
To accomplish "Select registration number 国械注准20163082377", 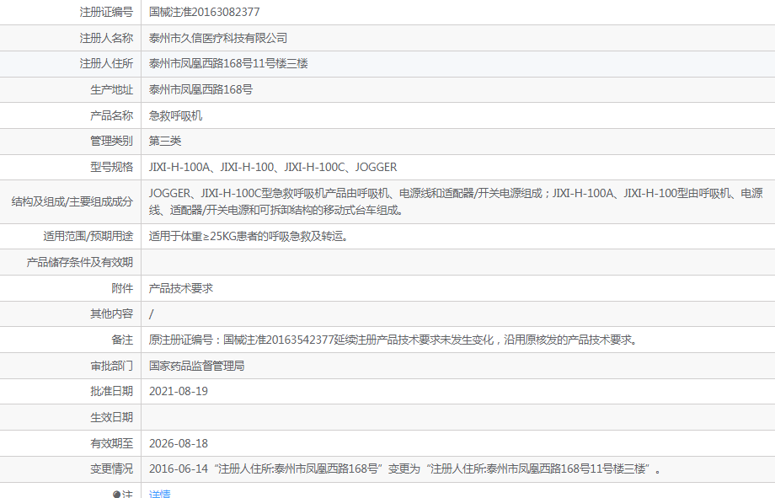I will click(x=204, y=12).
